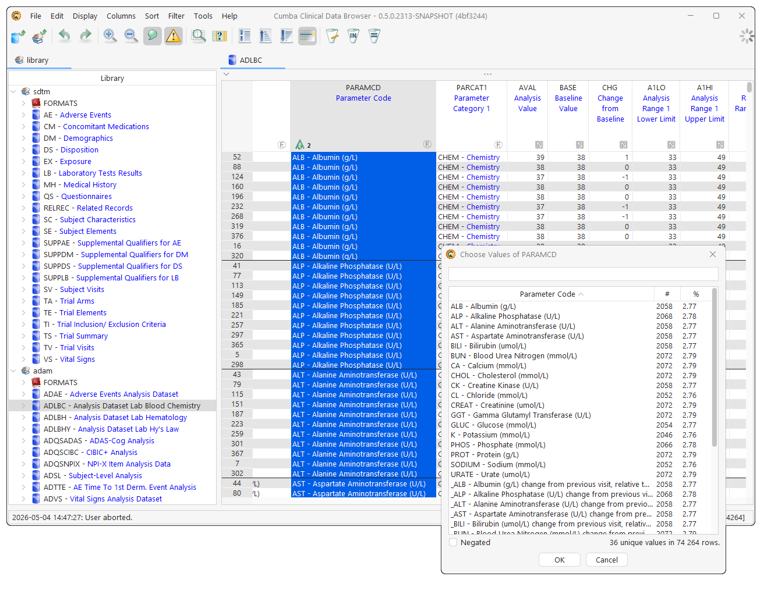This screenshot has height=605, width=764.
Task: Toggle the speech bubble labels button
Action: point(152,36)
